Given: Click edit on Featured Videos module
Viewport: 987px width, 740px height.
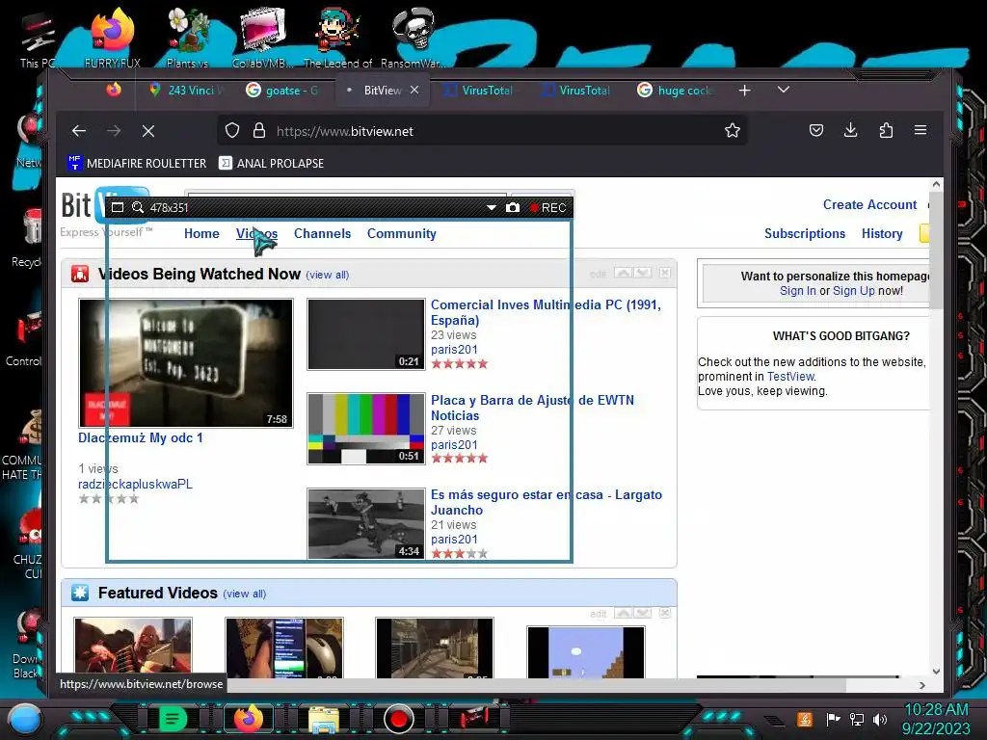Looking at the screenshot, I should [x=598, y=614].
